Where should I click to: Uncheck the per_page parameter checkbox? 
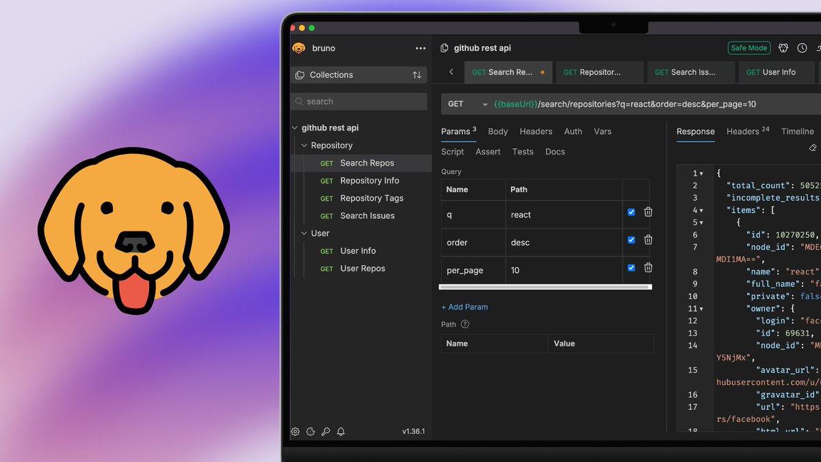point(631,268)
